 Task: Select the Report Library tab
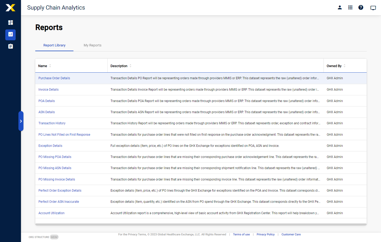54,45
